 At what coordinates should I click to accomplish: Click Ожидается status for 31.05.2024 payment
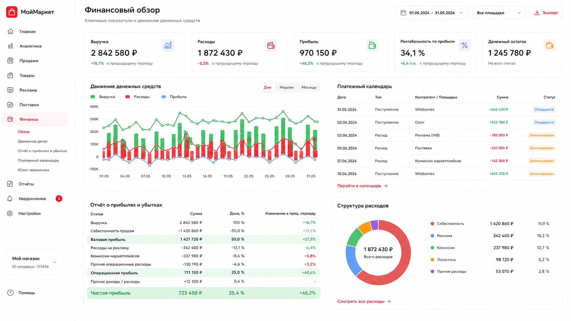(x=544, y=110)
